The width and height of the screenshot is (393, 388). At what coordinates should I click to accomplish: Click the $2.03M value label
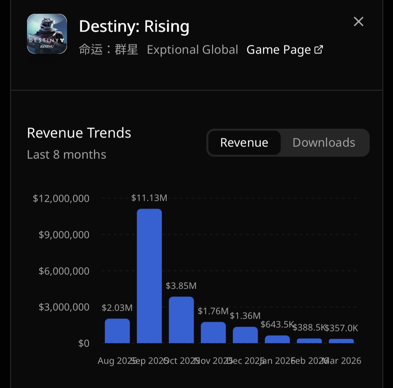click(117, 308)
